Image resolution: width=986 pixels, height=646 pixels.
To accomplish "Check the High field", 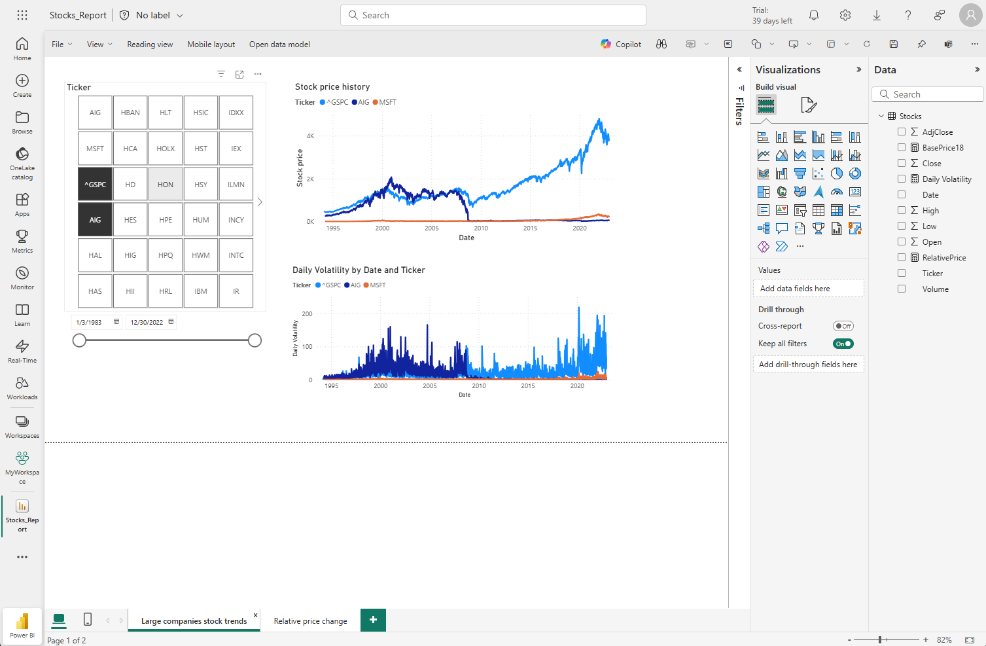I will click(902, 210).
